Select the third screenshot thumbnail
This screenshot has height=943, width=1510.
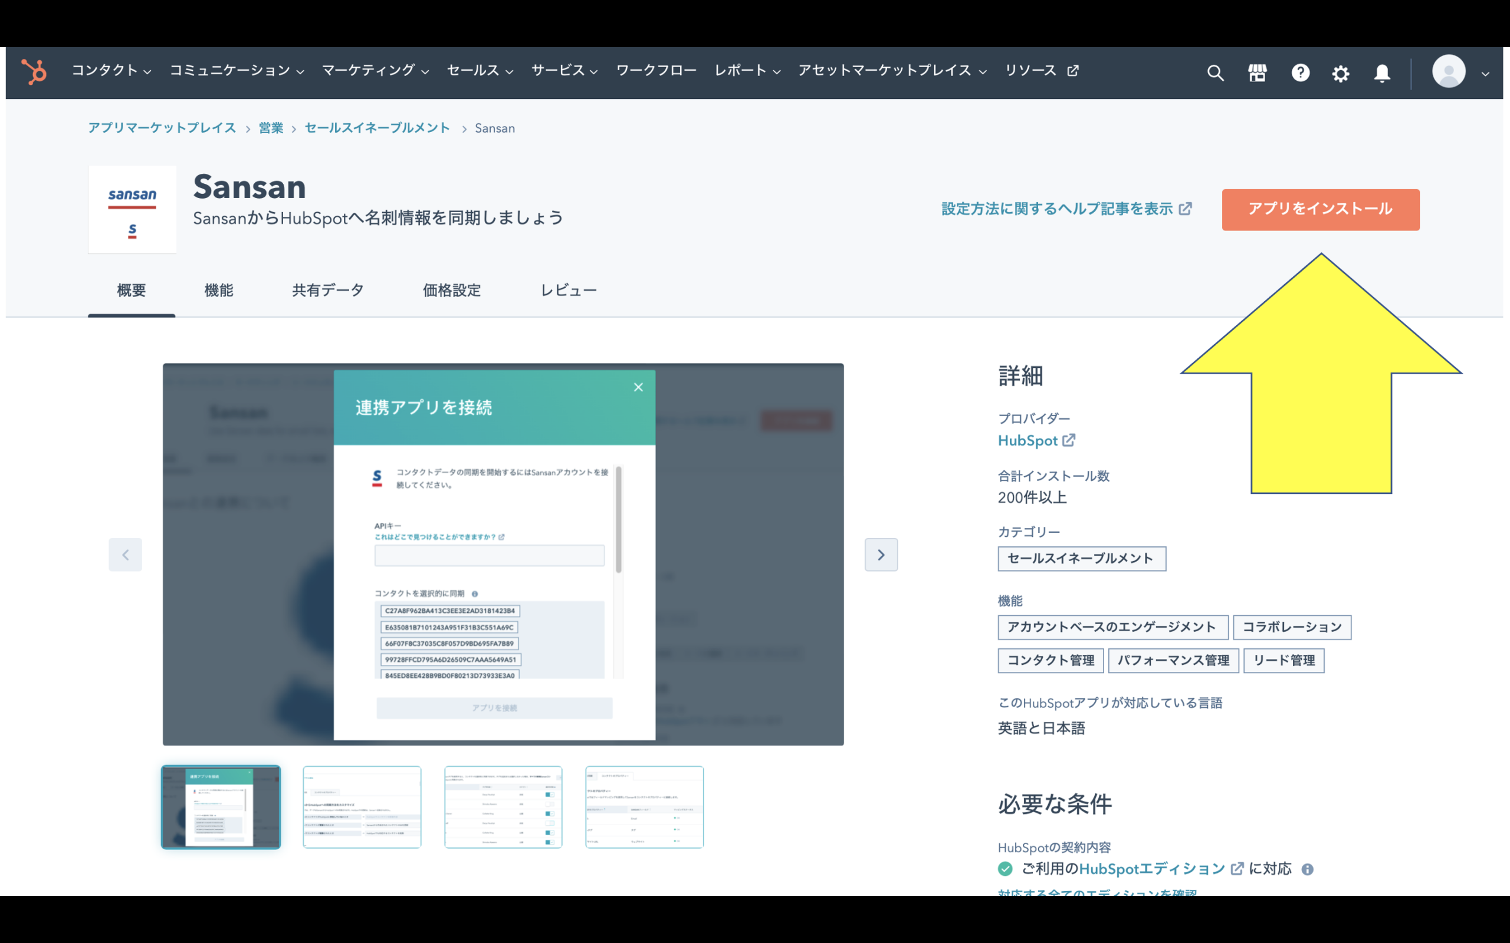503,807
